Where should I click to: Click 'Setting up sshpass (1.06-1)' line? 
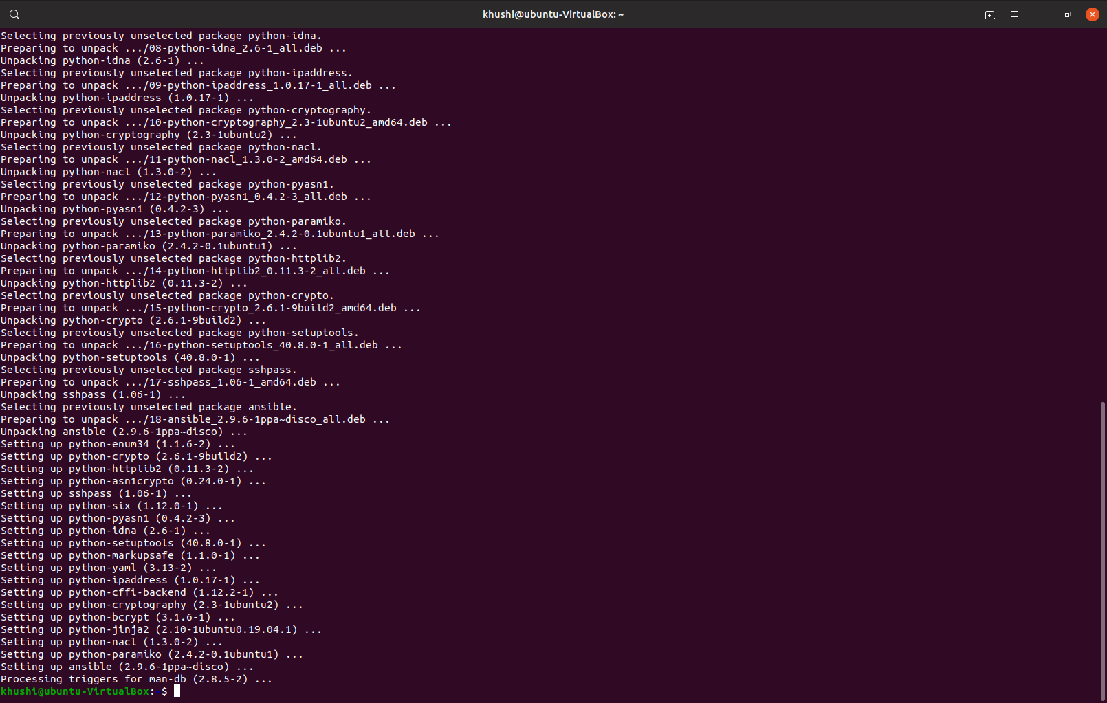pos(96,493)
